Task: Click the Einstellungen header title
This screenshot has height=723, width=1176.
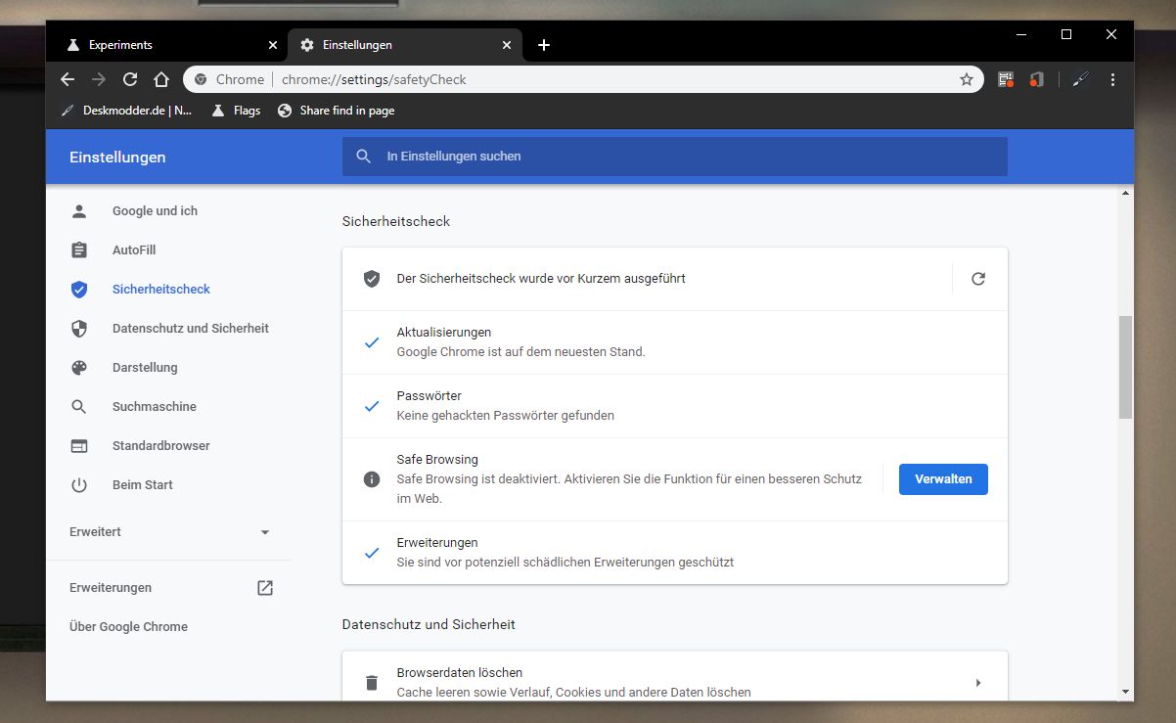Action: (x=117, y=158)
